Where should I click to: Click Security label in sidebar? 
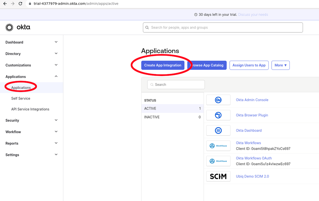12,120
